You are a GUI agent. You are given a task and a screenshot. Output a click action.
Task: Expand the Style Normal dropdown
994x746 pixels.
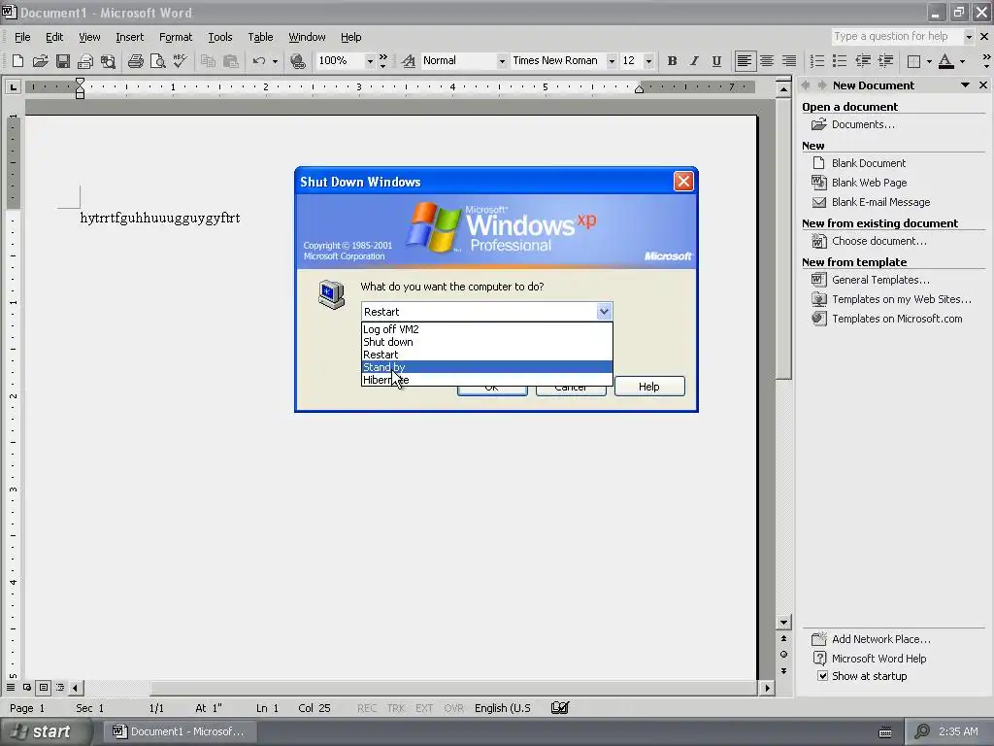click(502, 61)
